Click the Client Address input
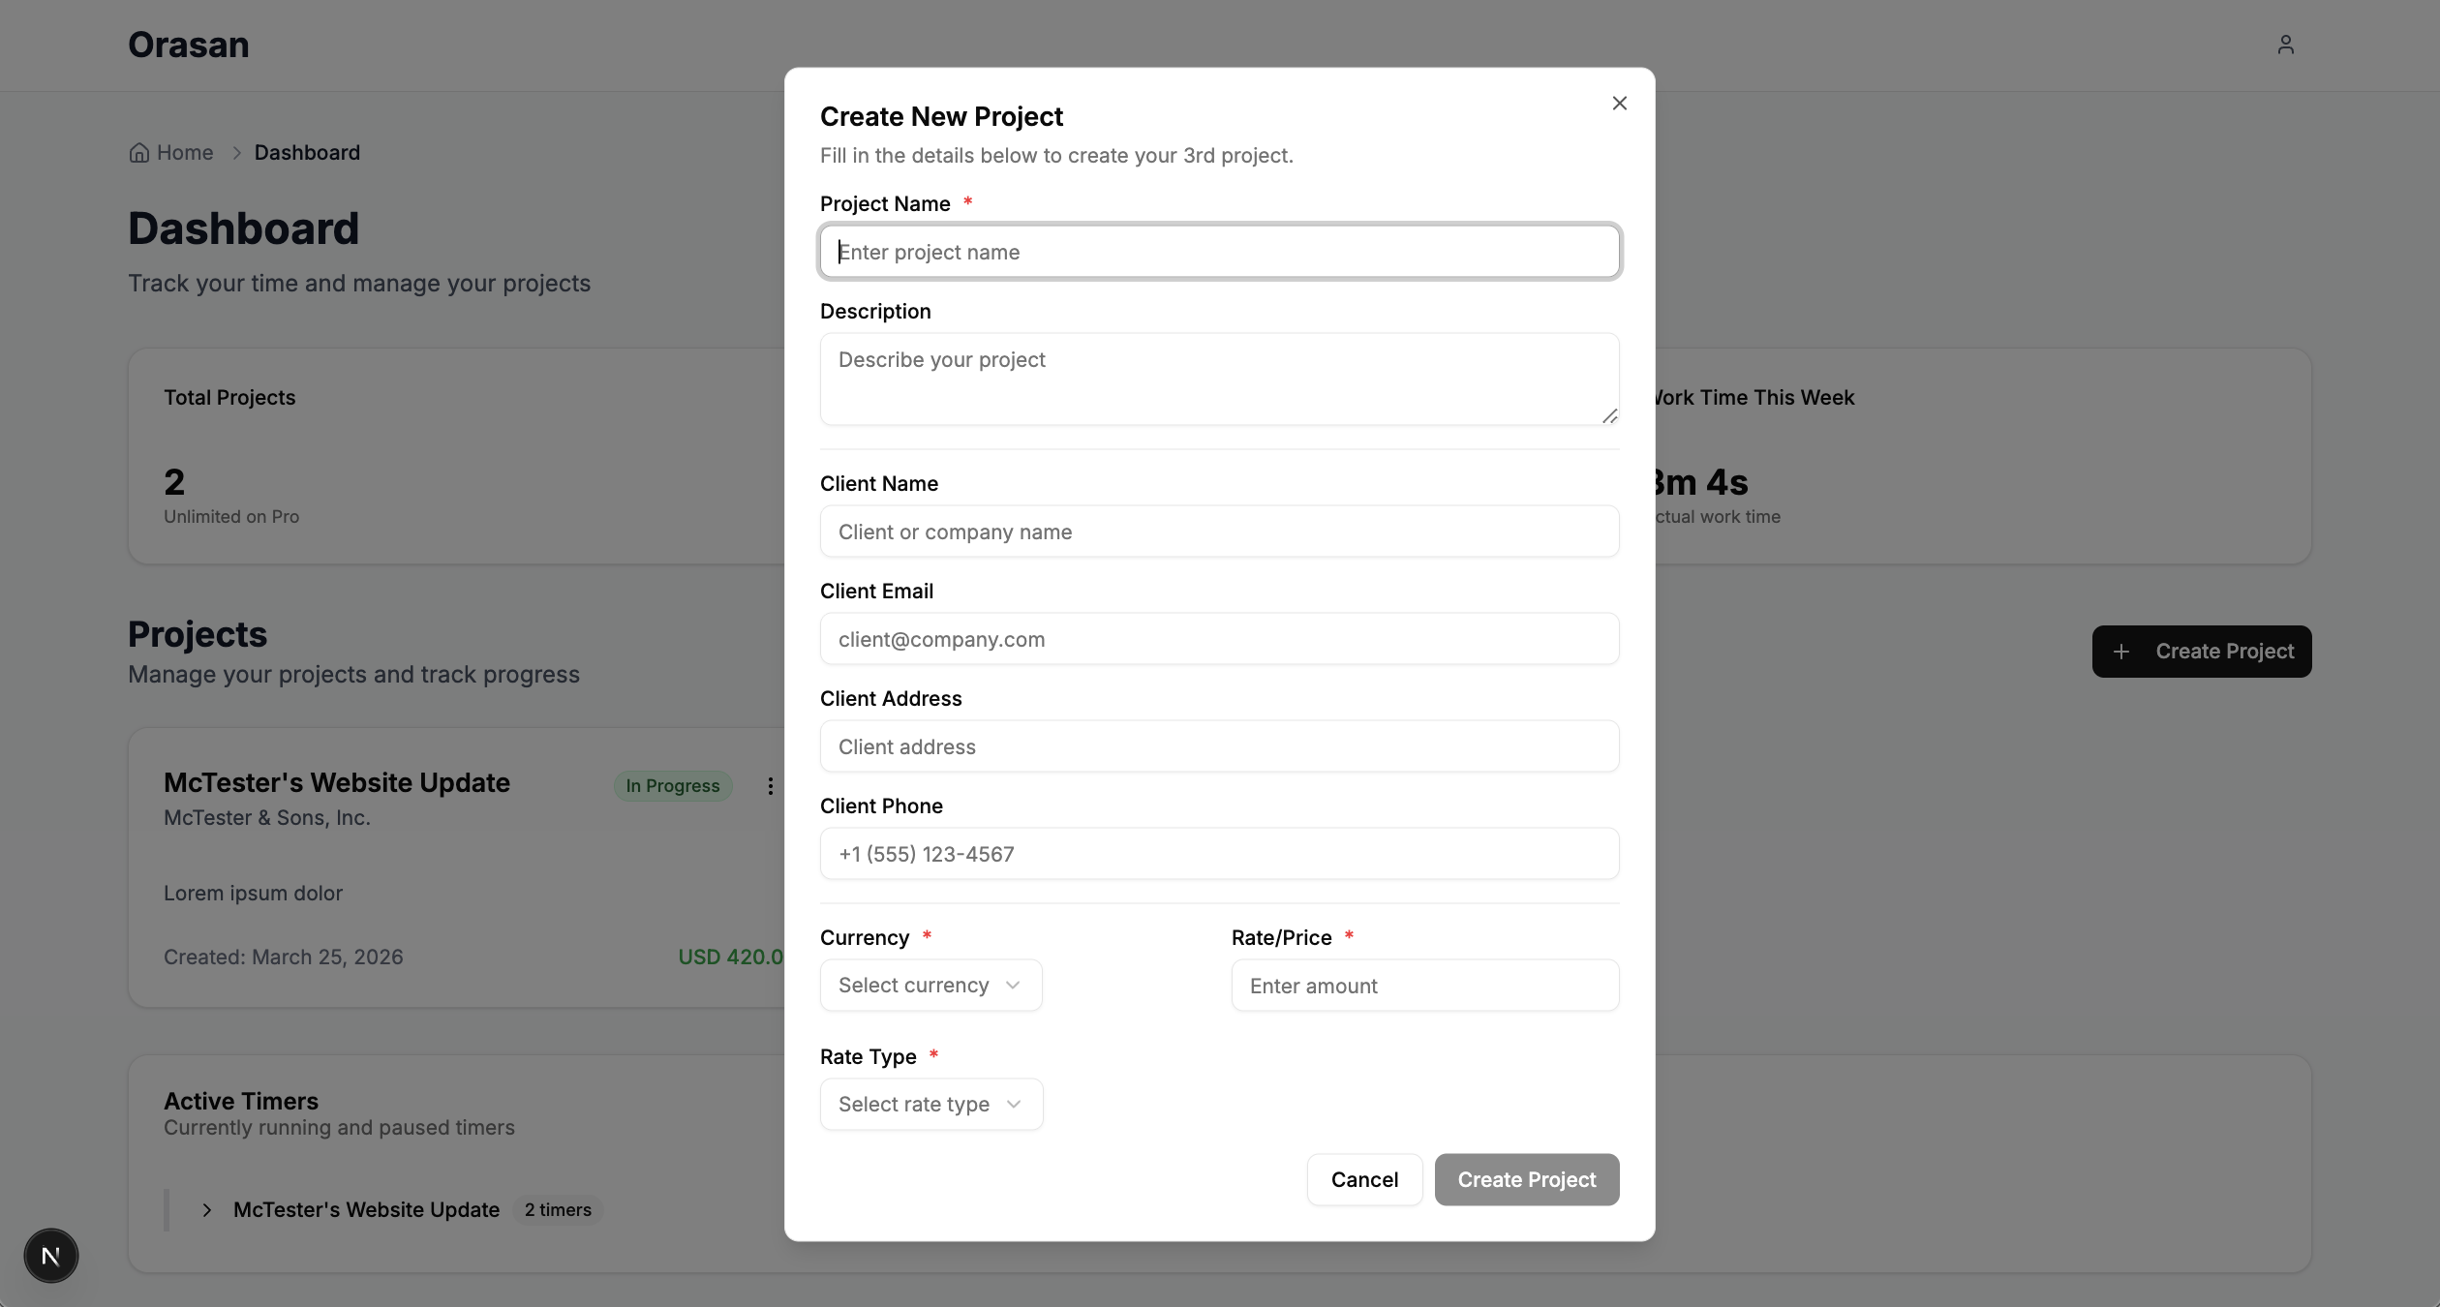 1219,746
